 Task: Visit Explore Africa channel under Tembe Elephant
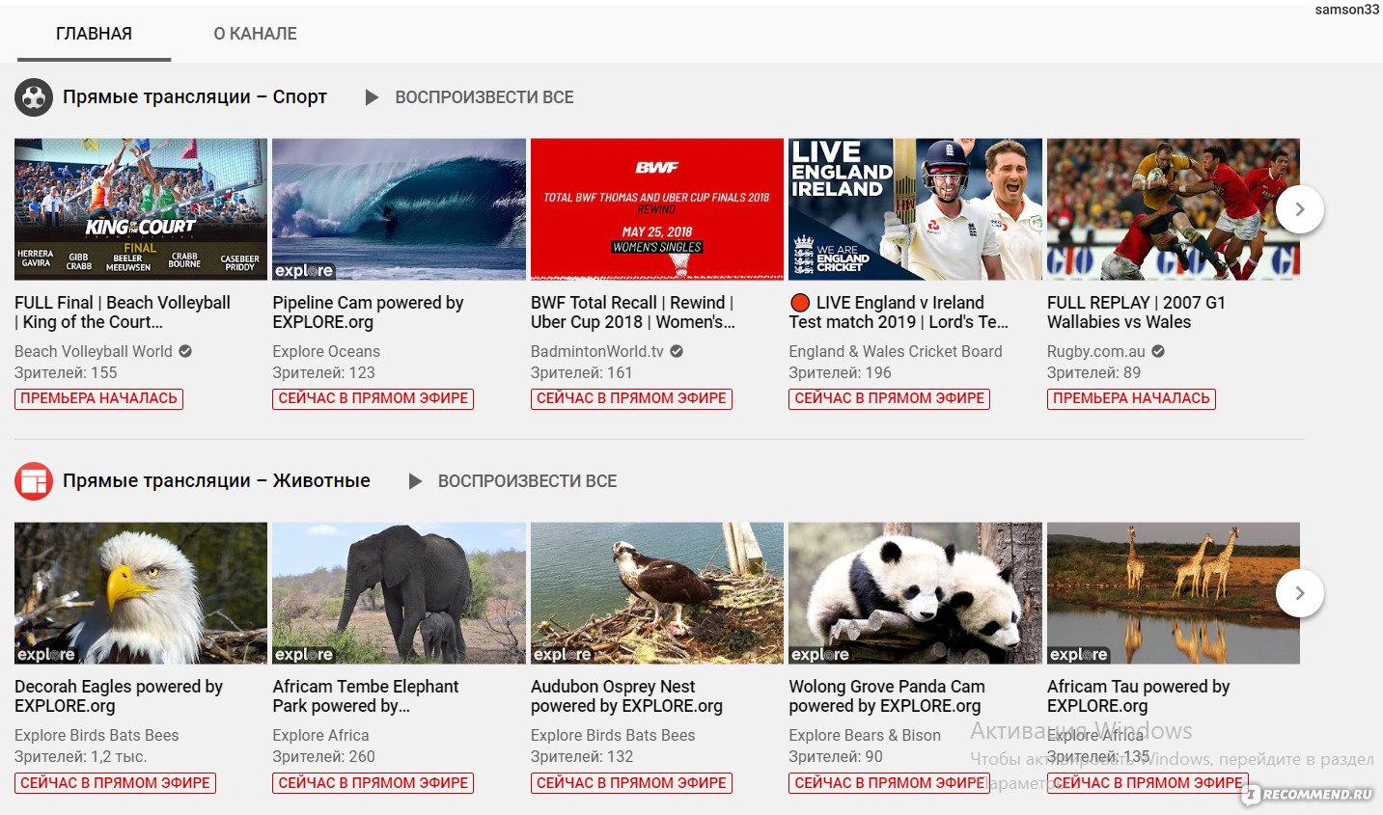[320, 736]
